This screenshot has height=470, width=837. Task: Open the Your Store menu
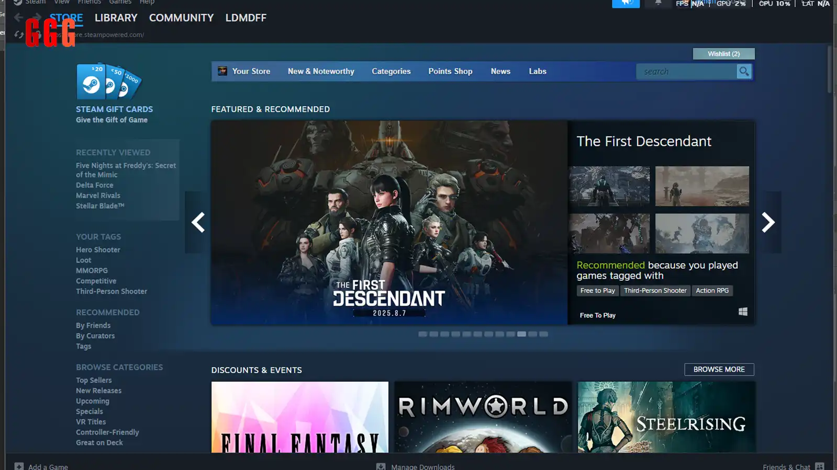pyautogui.click(x=251, y=71)
